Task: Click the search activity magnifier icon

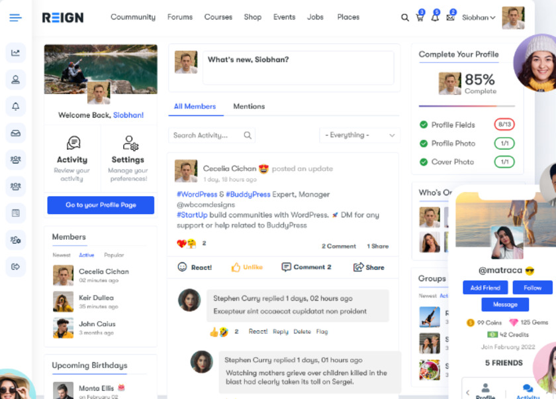Action: tap(248, 135)
